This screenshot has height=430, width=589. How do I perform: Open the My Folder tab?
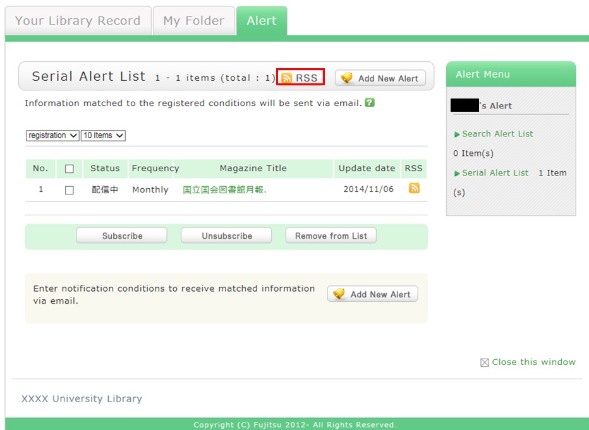pos(193,21)
